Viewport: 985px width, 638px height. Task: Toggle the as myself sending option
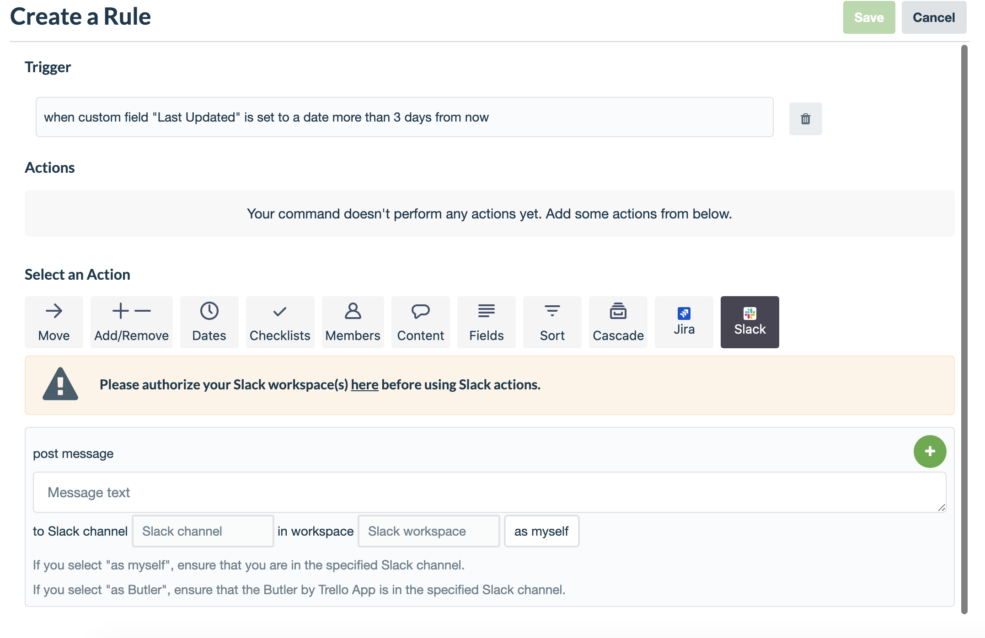click(541, 531)
